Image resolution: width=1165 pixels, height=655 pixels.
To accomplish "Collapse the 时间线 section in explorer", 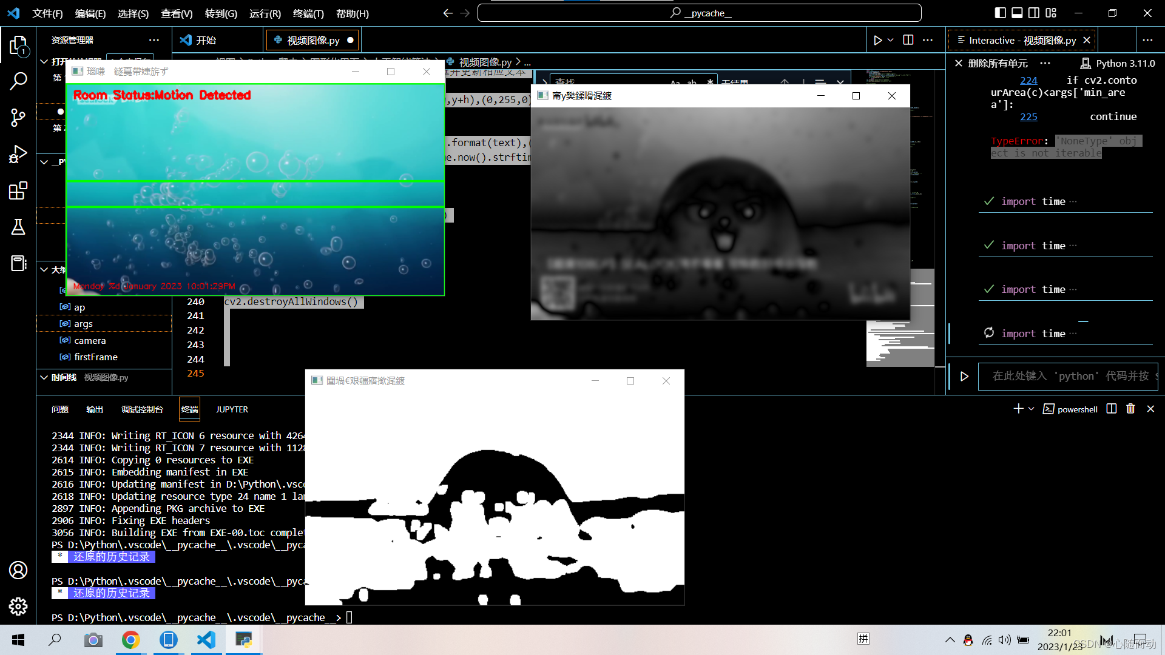I will [44, 377].
